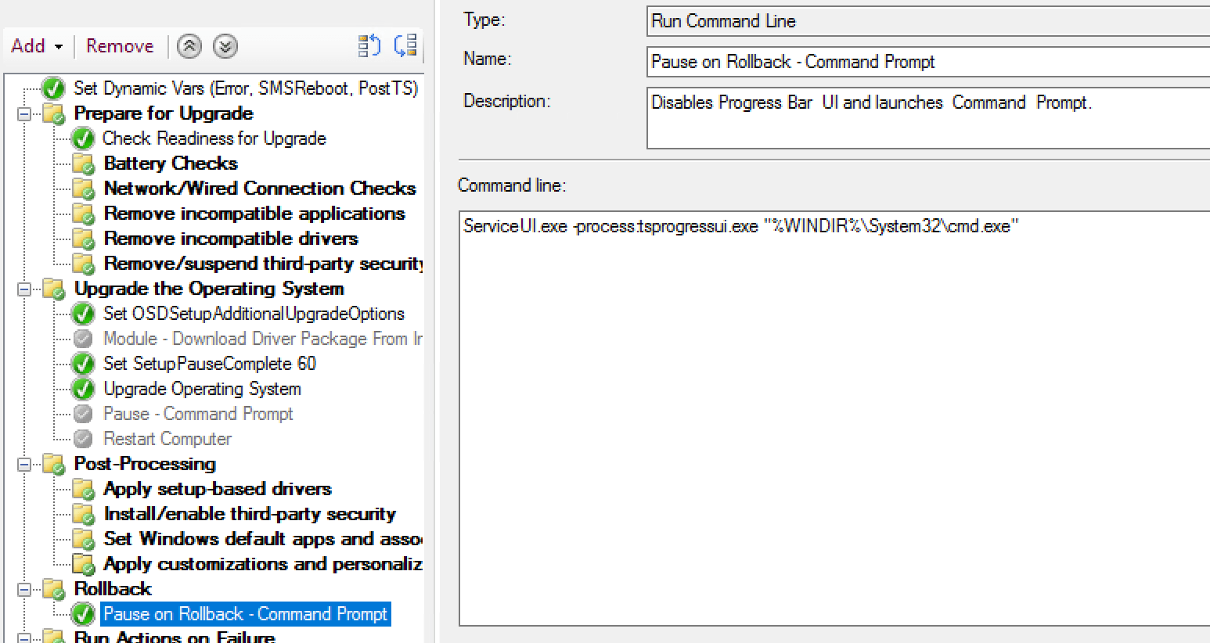The height and width of the screenshot is (643, 1210).
Task: Click the folder icon on Run Actions on Failure
Action: (52, 637)
